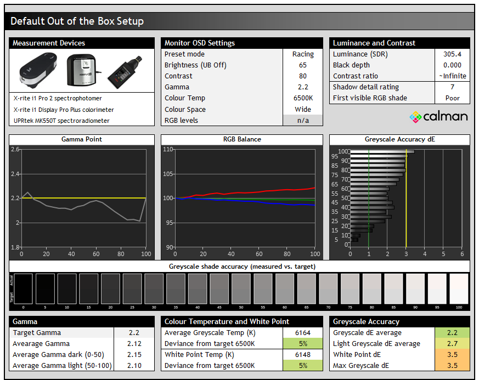Click the Colour Space Wide value
Image resolution: width=479 pixels, height=380 pixels.
pyautogui.click(x=303, y=109)
